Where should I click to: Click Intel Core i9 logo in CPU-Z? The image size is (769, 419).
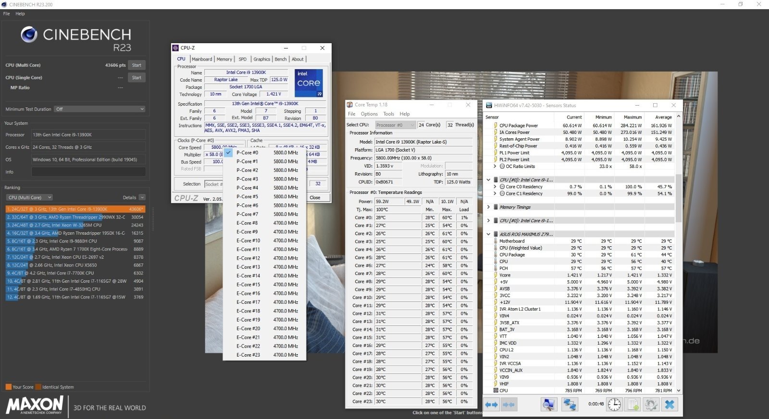[x=309, y=83]
